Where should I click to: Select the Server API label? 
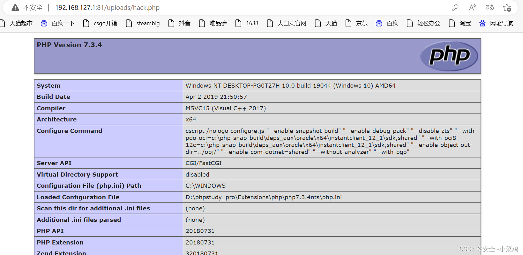click(54, 163)
